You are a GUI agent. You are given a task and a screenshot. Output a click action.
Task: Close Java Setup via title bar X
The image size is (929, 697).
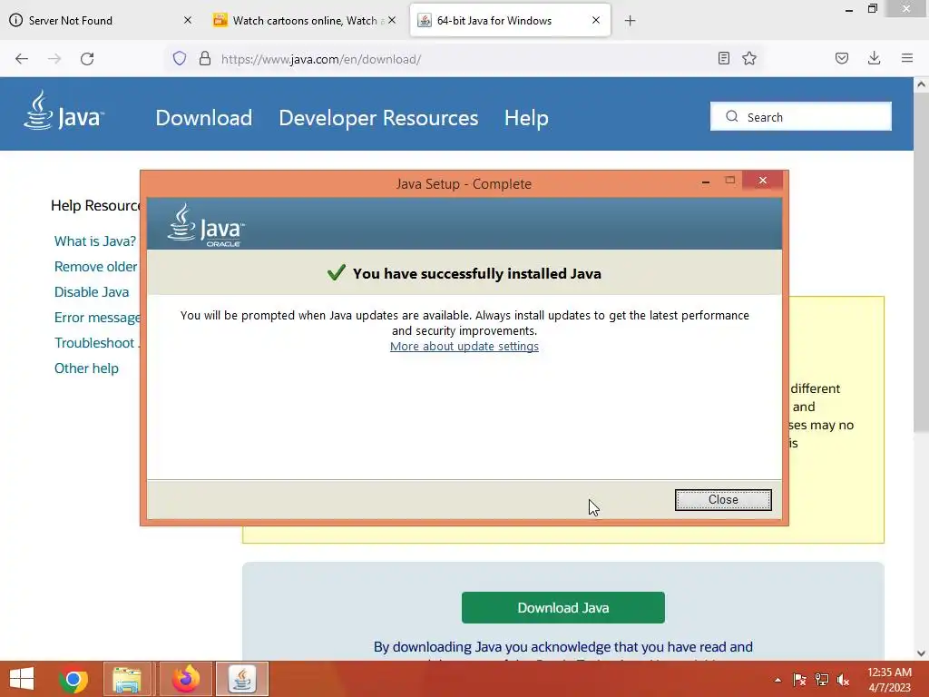pos(762,181)
